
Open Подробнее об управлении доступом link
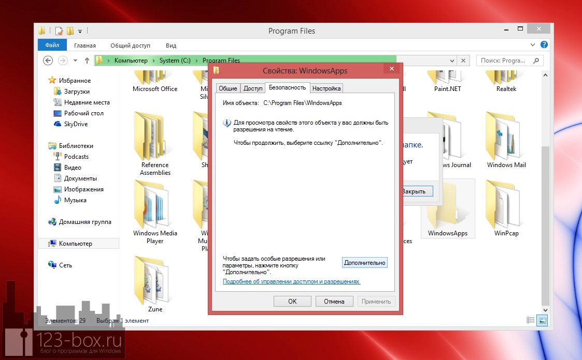click(x=291, y=281)
